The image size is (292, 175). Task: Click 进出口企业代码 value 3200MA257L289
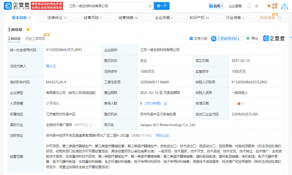click(x=244, y=114)
